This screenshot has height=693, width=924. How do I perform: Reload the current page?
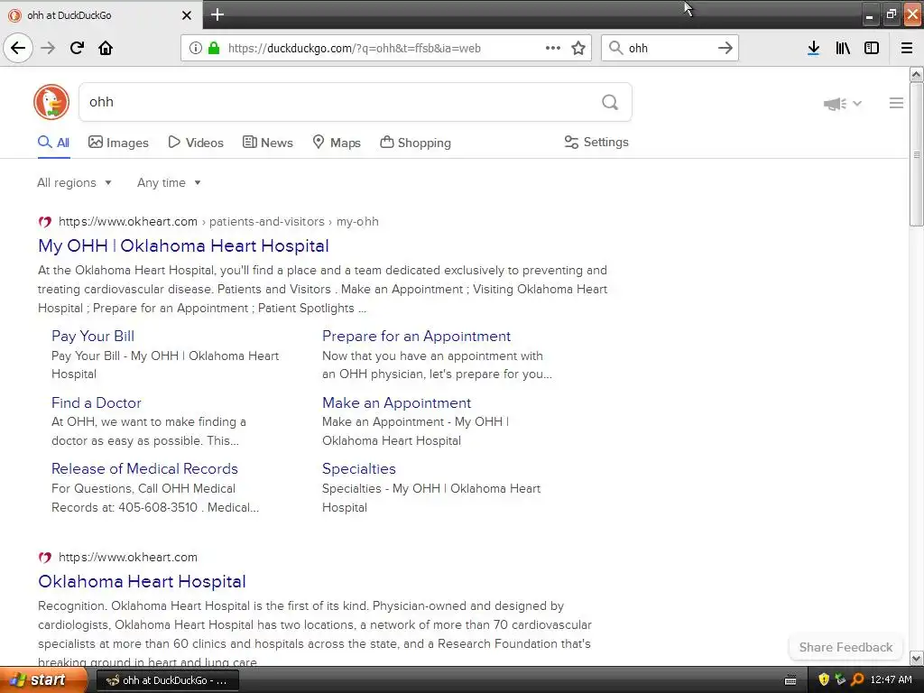(x=77, y=48)
